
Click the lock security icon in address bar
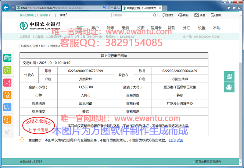[x=115, y=8]
